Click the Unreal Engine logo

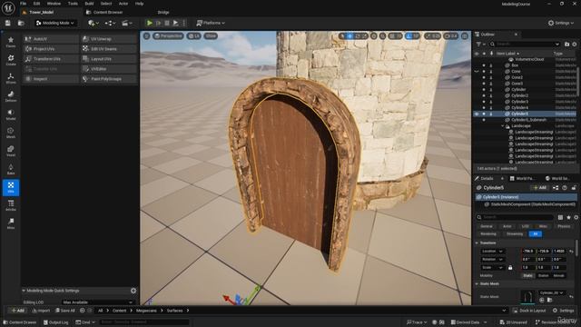click(8, 8)
